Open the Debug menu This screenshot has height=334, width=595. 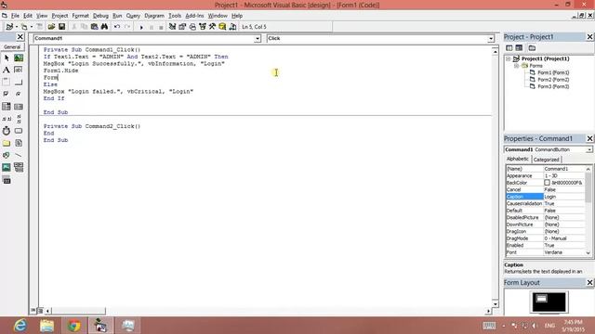[100, 16]
